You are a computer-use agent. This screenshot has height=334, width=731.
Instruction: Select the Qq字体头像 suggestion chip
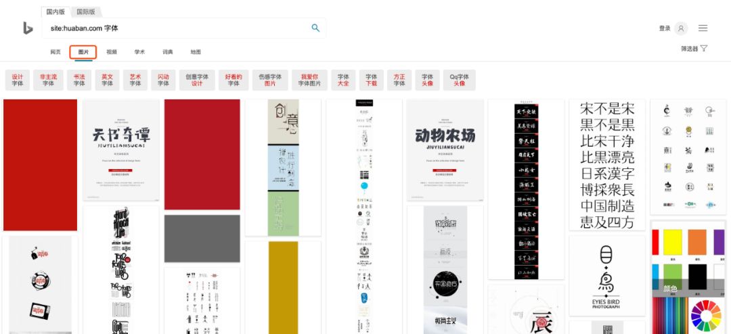(x=459, y=80)
